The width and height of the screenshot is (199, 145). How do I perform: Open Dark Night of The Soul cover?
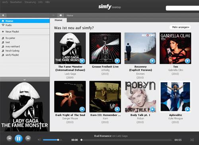pyautogui.click(x=70, y=97)
